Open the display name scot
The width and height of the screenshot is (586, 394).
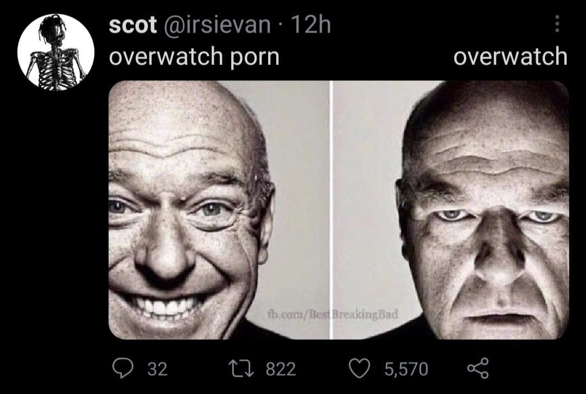[x=133, y=25]
